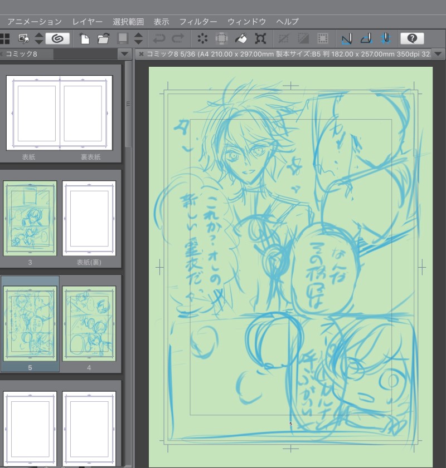Select page 4 thumbnail

(89, 323)
